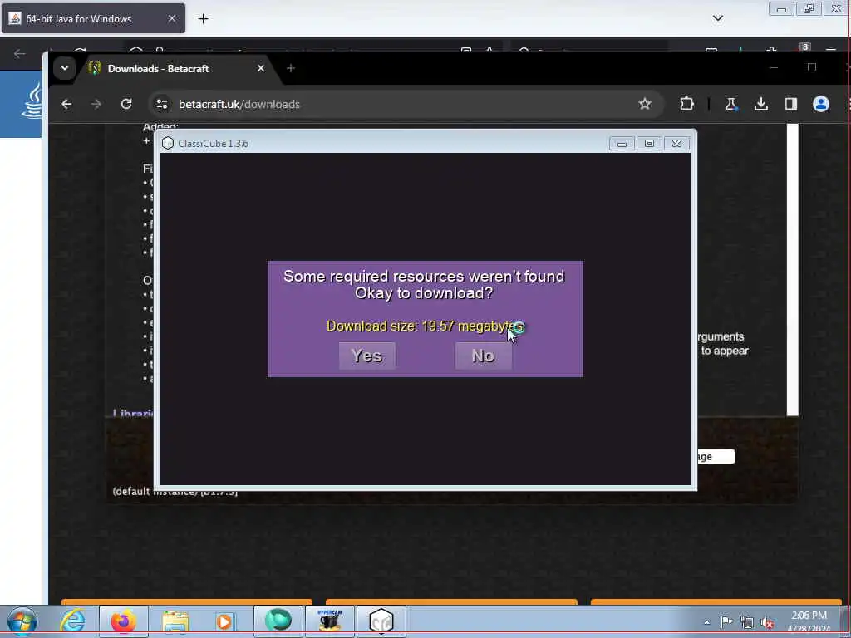This screenshot has width=851, height=638.
Task: Open Chrome profile avatar
Action: (x=820, y=104)
